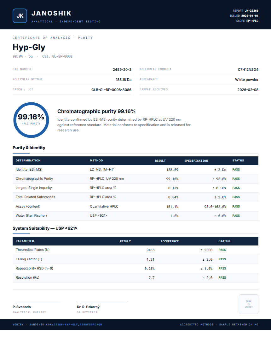Click the Sample Retained 24 MO footer text

point(239,324)
